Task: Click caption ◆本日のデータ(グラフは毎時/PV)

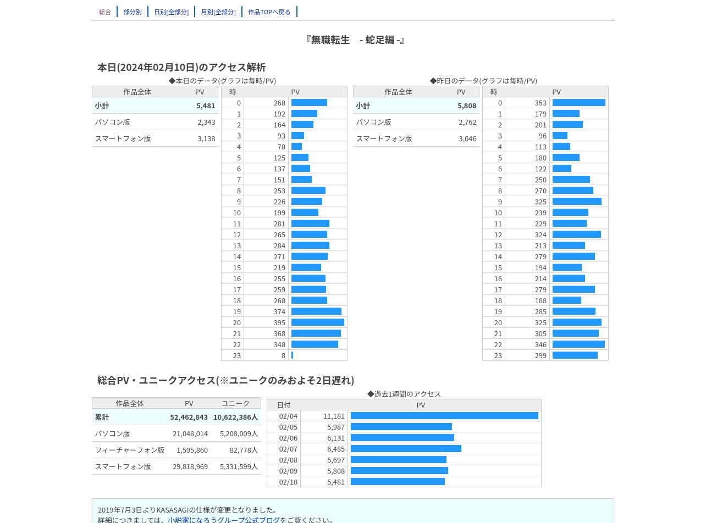Action: tap(222, 81)
